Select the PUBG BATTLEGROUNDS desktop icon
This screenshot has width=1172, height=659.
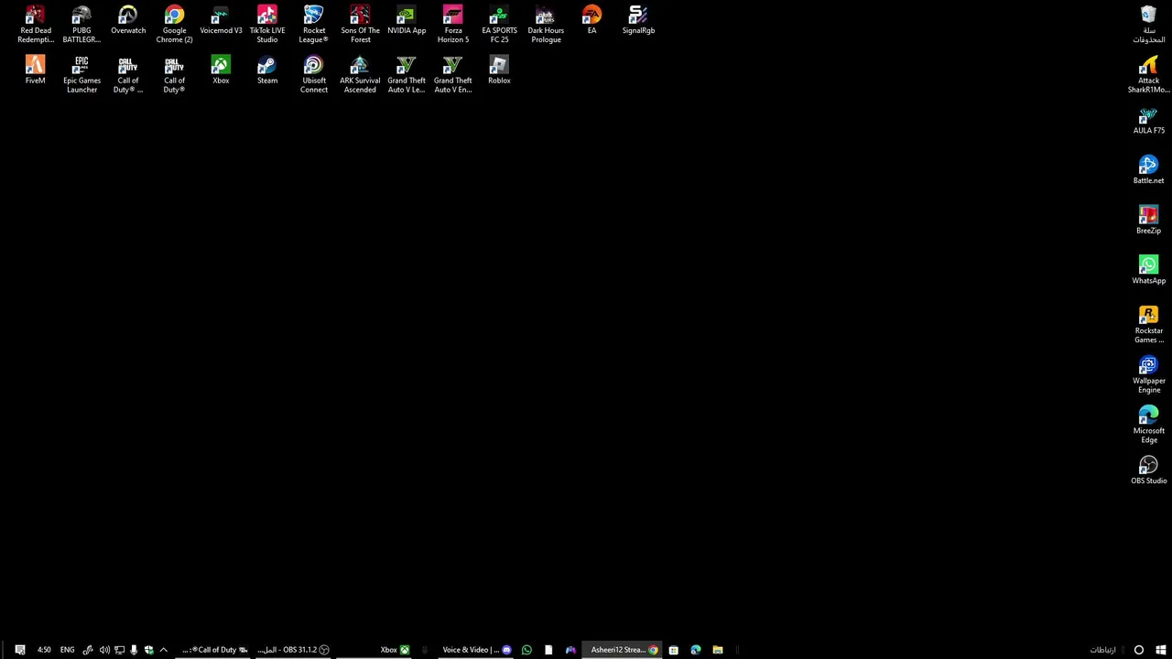pos(81,25)
